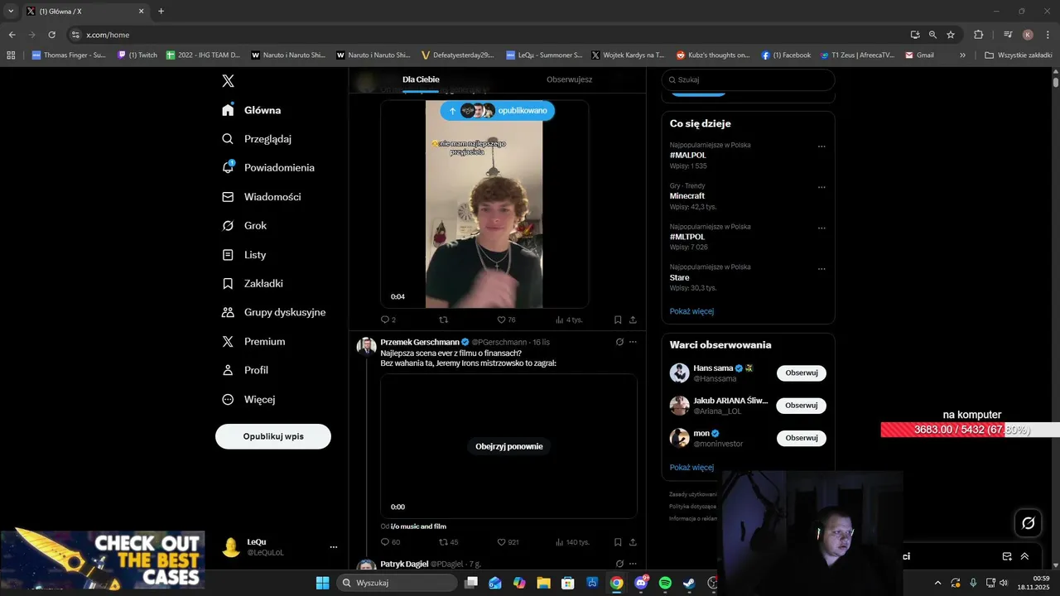Open Chrome media controls icon
Image resolution: width=1060 pixels, height=596 pixels.
point(1008,35)
